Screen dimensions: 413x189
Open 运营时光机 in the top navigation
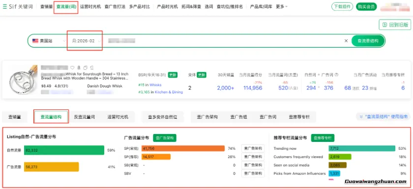[x=90, y=7]
